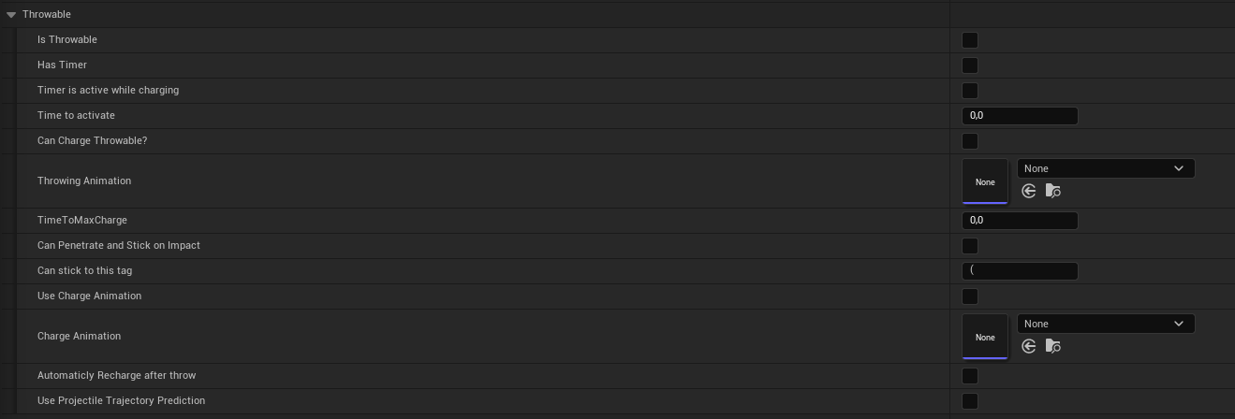
Task: Browse to Throwing Animation asset in Content Browser
Action: (x=1053, y=191)
